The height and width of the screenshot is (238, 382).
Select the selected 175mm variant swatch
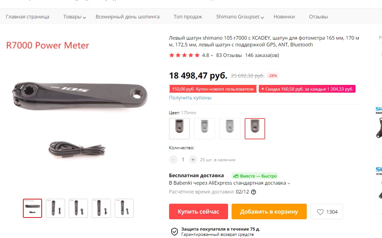pyautogui.click(x=255, y=129)
